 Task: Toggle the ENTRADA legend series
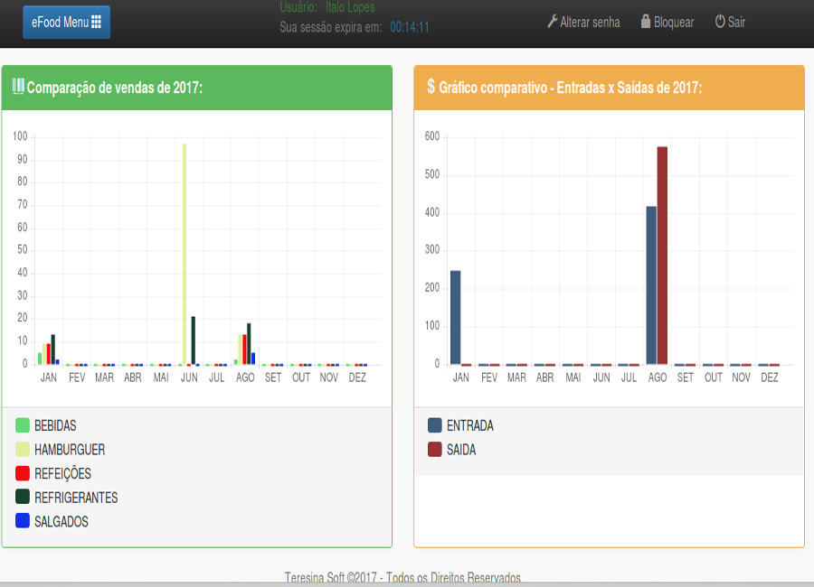[469, 425]
